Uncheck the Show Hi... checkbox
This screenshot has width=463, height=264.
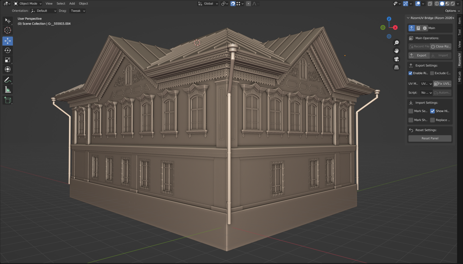(433, 111)
